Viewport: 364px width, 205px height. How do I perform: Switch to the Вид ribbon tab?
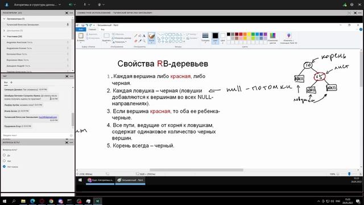pos(102,30)
